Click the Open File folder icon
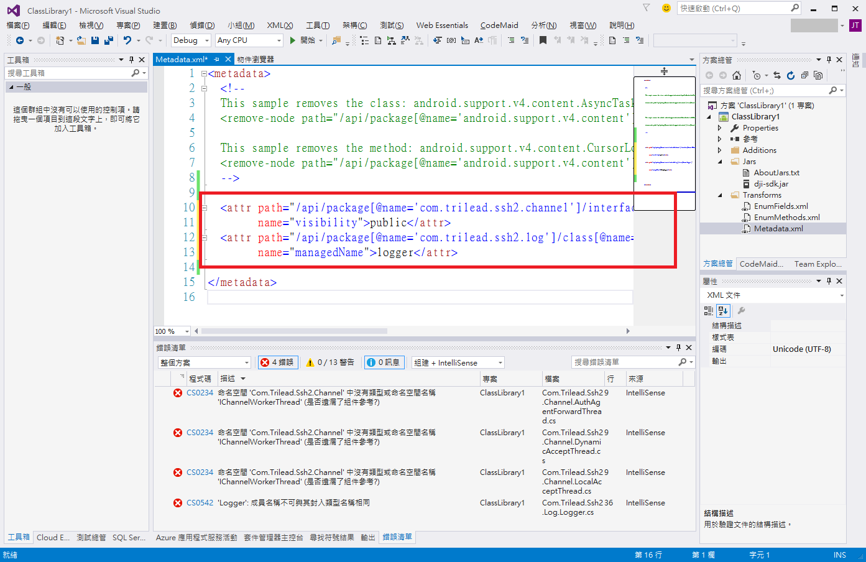Screen dimensions: 866x562 [x=81, y=40]
